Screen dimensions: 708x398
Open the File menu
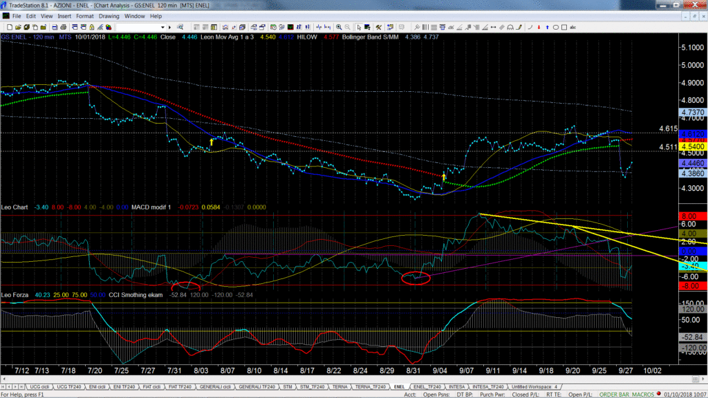click(x=17, y=17)
